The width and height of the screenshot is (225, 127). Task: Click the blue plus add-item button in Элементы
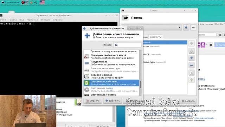(191, 58)
